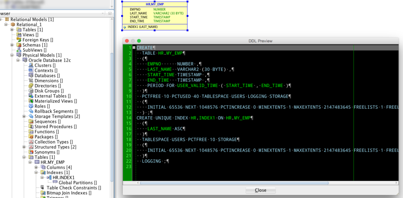Click the Table Check Constraints icon
The image size is (403, 198).
click(x=43, y=188)
